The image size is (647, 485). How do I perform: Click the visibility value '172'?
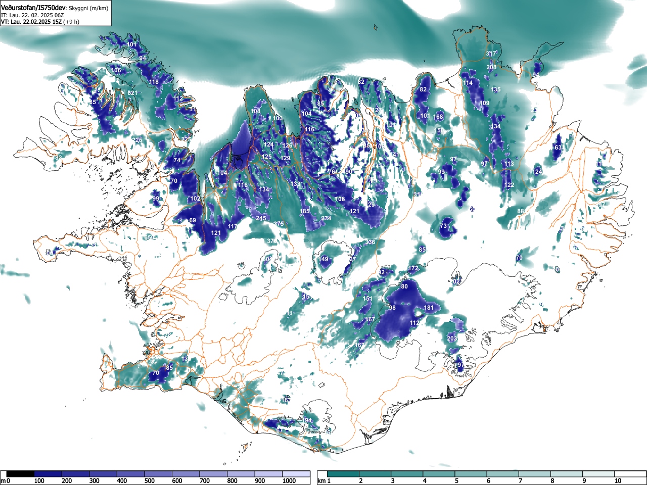(x=413, y=268)
